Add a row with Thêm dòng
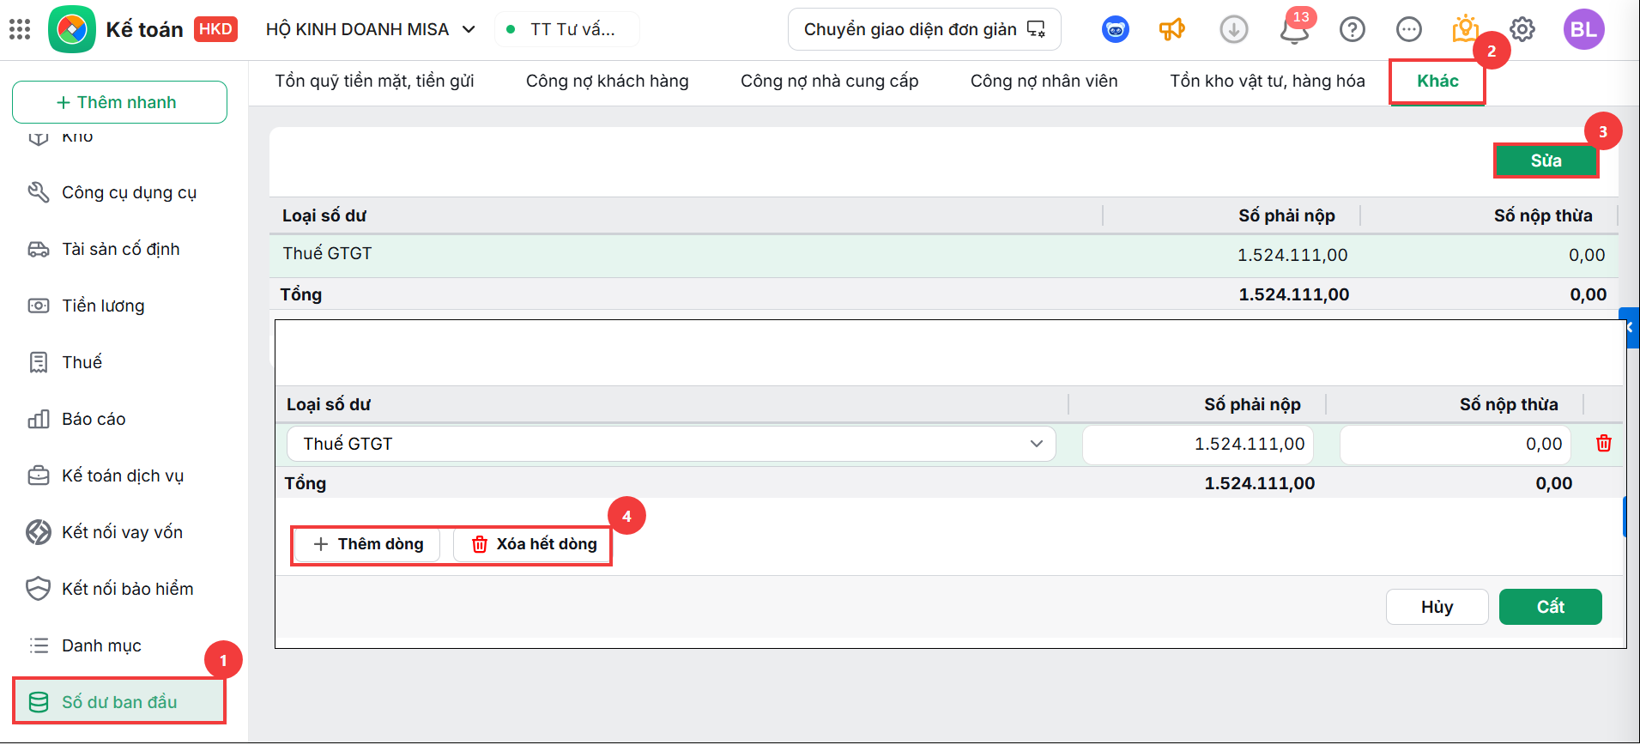 367,544
